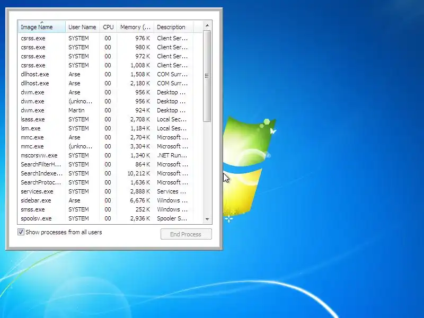Select the spoolsv.exe process
This screenshot has width=424, height=318.
(110, 218)
